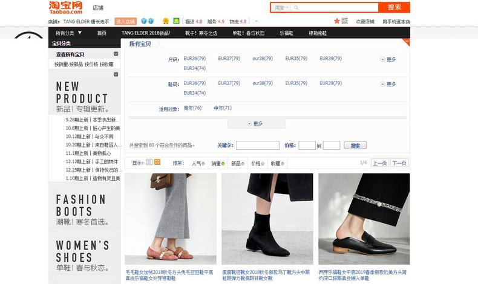Expand the center 更多 filter toggle
The image size is (478, 284).
tap(255, 124)
